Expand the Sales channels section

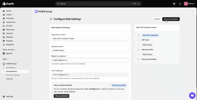[x=9, y=50]
